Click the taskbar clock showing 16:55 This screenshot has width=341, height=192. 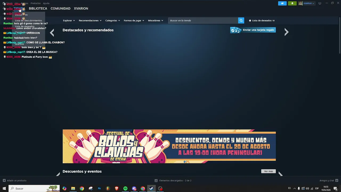[326, 189]
